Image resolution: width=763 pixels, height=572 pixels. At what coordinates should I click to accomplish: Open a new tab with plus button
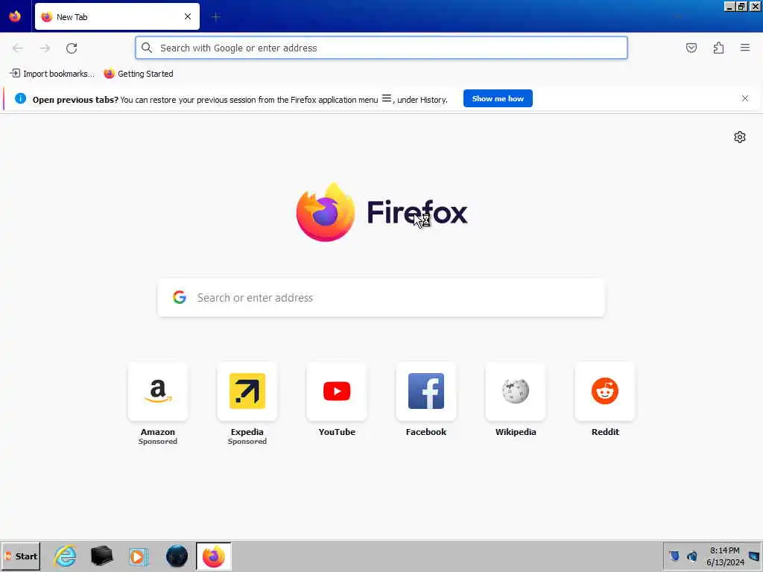[x=215, y=17]
